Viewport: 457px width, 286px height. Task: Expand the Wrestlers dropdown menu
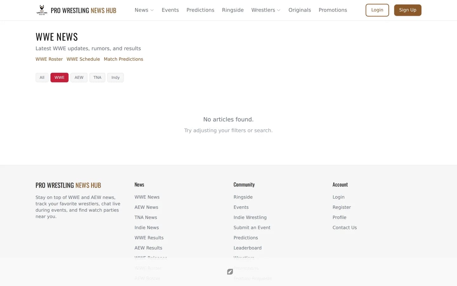click(266, 10)
